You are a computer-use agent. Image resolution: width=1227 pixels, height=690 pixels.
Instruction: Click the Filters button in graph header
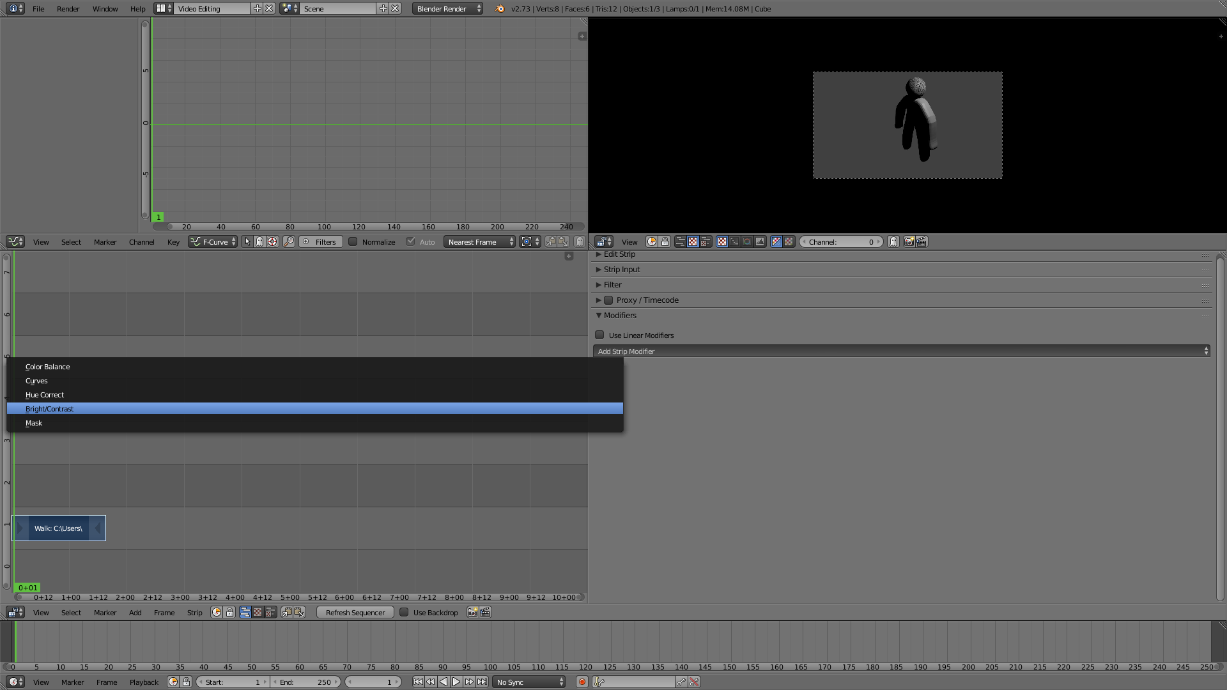point(320,241)
